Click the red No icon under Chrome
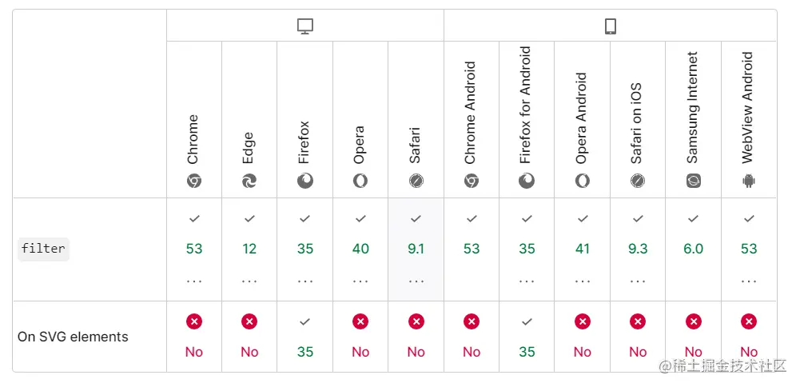800x387 pixels. click(194, 321)
